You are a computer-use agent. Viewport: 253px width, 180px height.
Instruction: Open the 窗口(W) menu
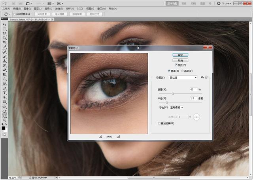102,9
